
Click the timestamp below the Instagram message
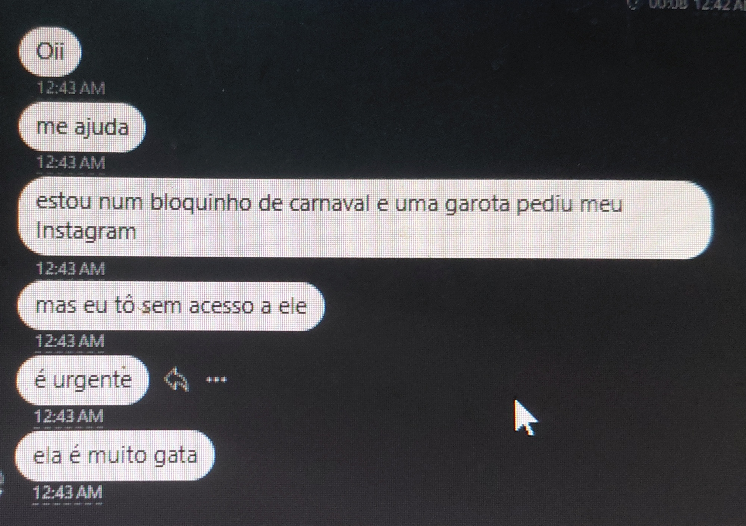pyautogui.click(x=70, y=269)
